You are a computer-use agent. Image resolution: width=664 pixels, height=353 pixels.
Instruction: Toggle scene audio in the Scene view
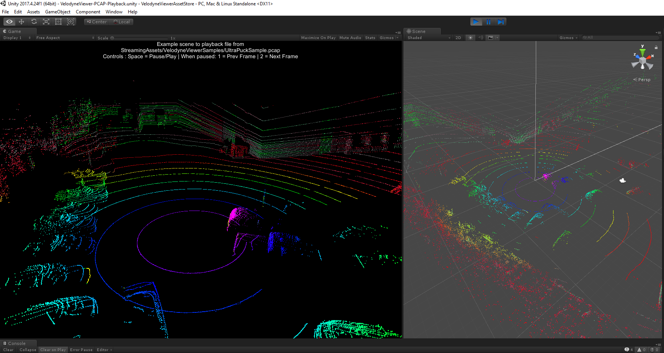(480, 38)
